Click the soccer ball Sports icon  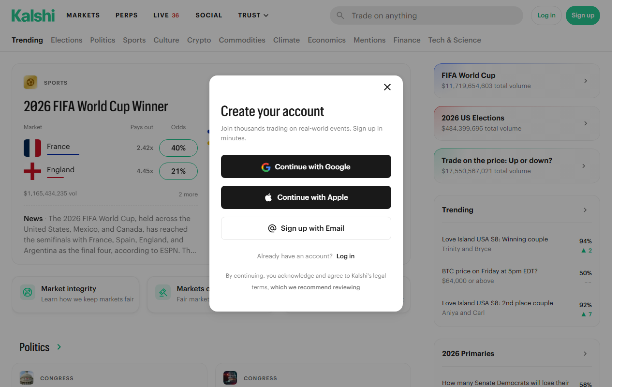(x=30, y=82)
